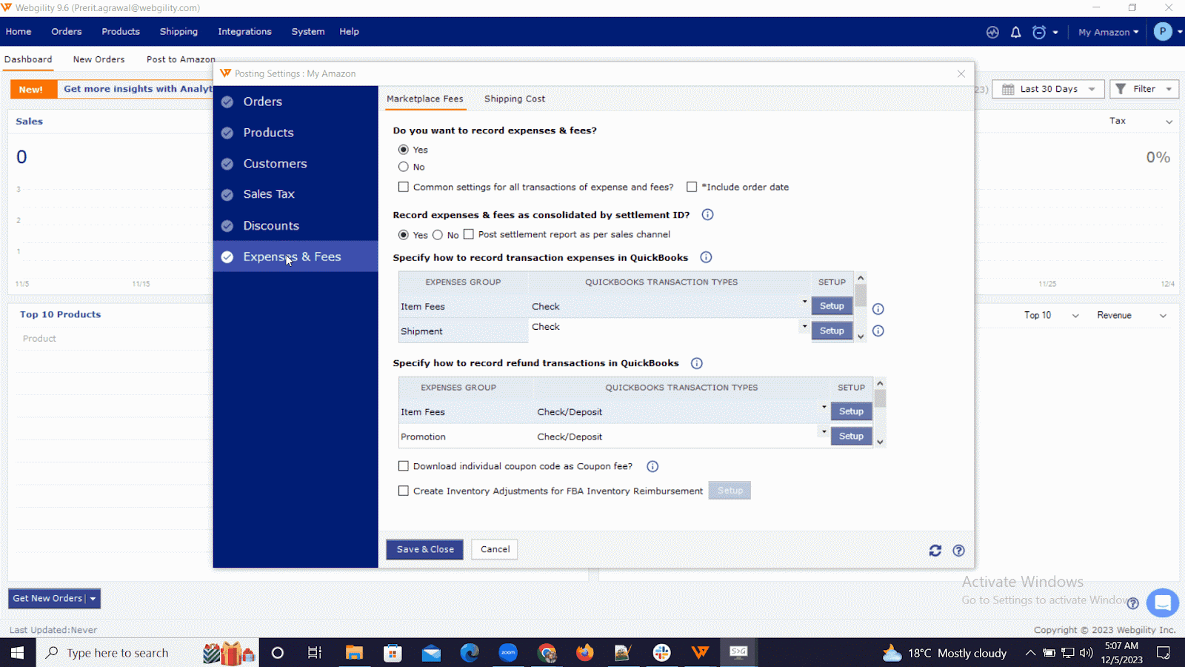The image size is (1185, 667).
Task: Click info icon next to Coupon fee option
Action: (652, 466)
